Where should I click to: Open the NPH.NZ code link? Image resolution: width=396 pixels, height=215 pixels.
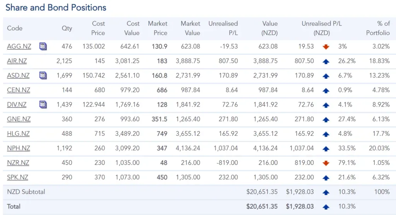click(19, 148)
